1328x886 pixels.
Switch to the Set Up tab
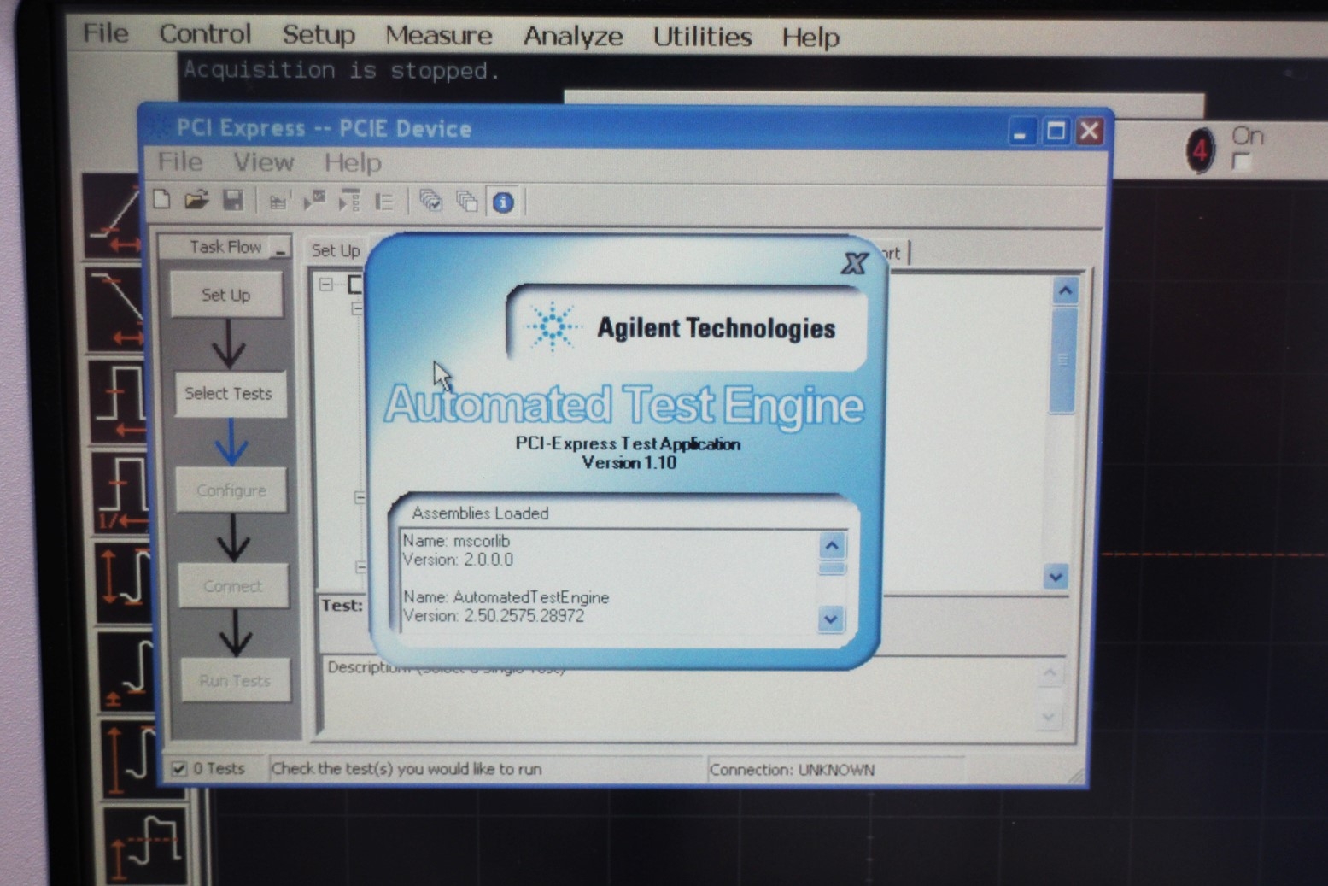click(x=336, y=250)
